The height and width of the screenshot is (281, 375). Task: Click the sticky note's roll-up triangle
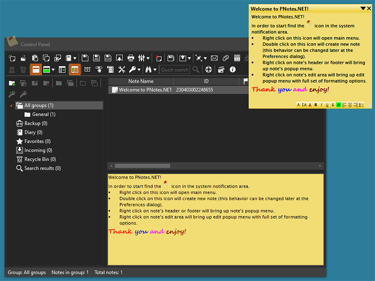[x=363, y=8]
